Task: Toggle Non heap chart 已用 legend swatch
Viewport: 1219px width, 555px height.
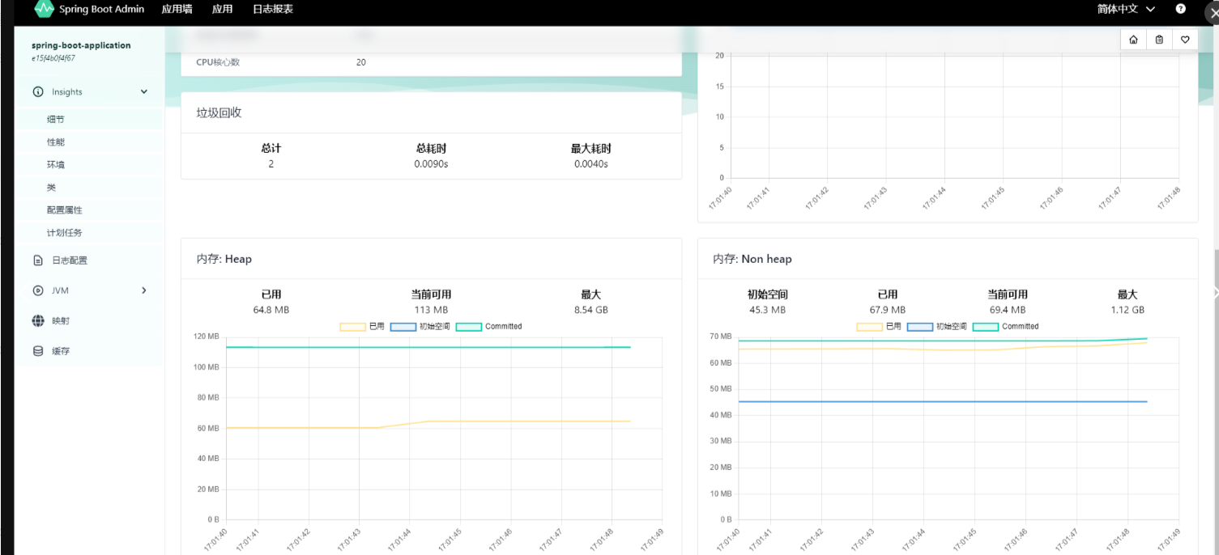Action: (x=869, y=327)
